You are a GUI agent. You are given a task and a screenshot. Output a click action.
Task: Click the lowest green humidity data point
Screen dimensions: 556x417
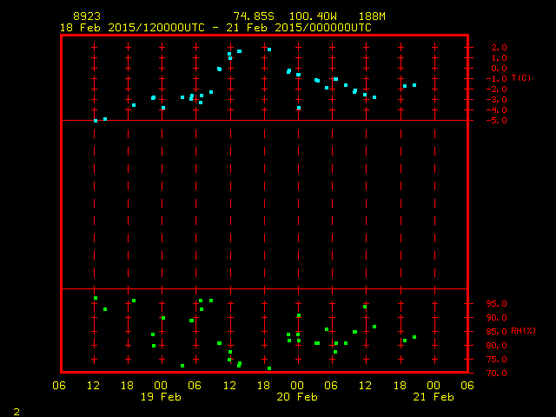point(269,368)
